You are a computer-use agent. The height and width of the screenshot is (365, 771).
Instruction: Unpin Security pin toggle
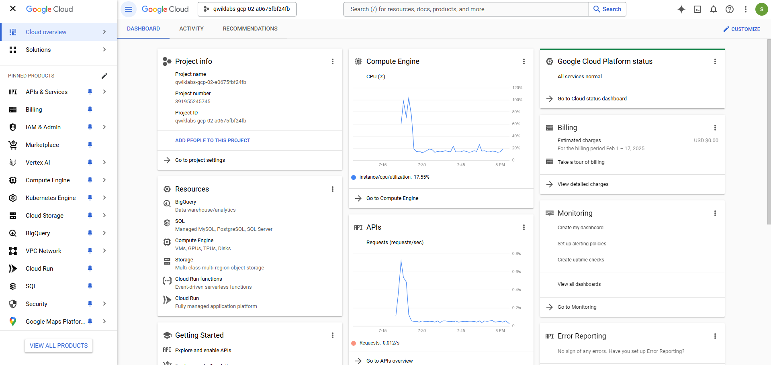90,304
